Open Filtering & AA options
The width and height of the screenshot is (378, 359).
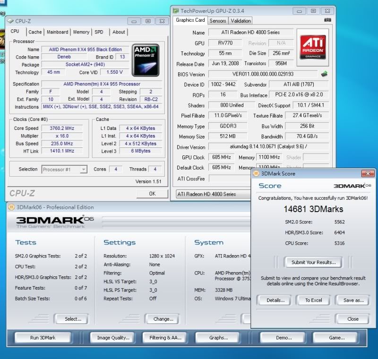point(165,338)
